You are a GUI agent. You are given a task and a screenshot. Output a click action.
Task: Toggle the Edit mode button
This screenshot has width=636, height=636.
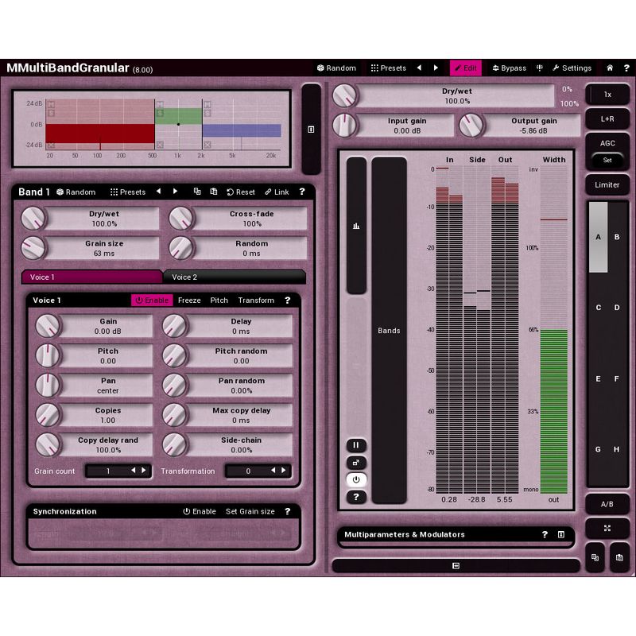(466, 68)
